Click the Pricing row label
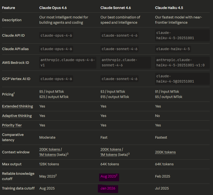 pos(8,94)
